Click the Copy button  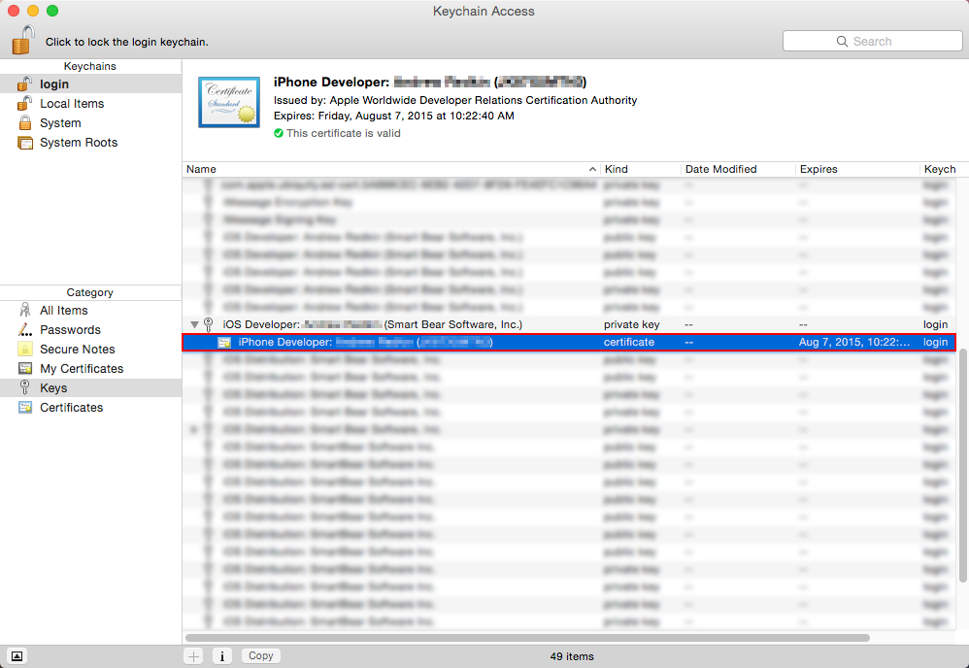pos(261,655)
